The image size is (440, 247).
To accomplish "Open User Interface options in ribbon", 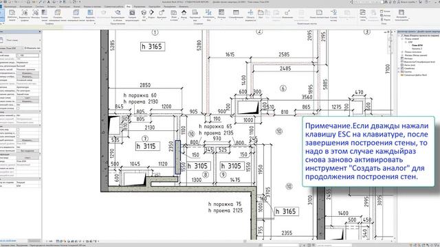I will [401, 15].
